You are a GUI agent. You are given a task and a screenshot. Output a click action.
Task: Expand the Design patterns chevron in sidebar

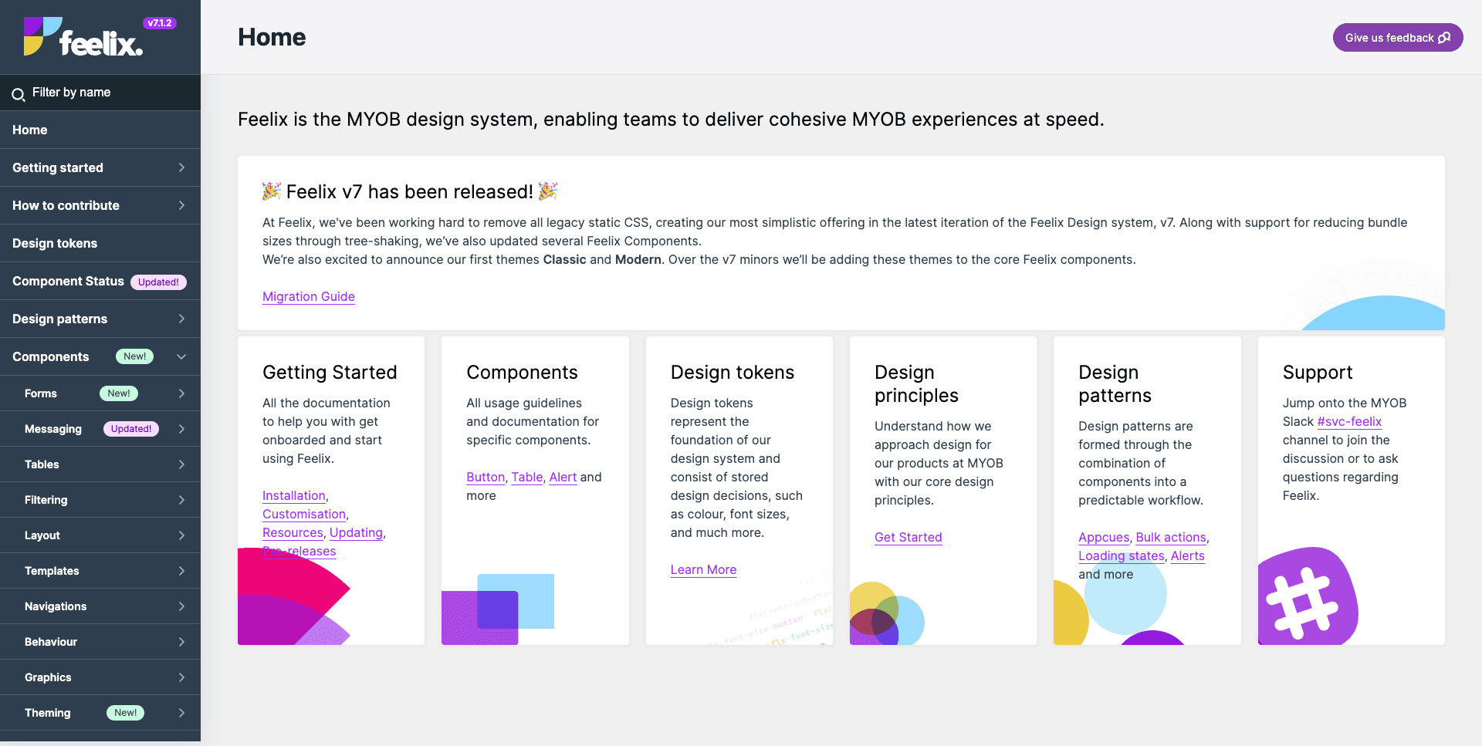click(181, 319)
